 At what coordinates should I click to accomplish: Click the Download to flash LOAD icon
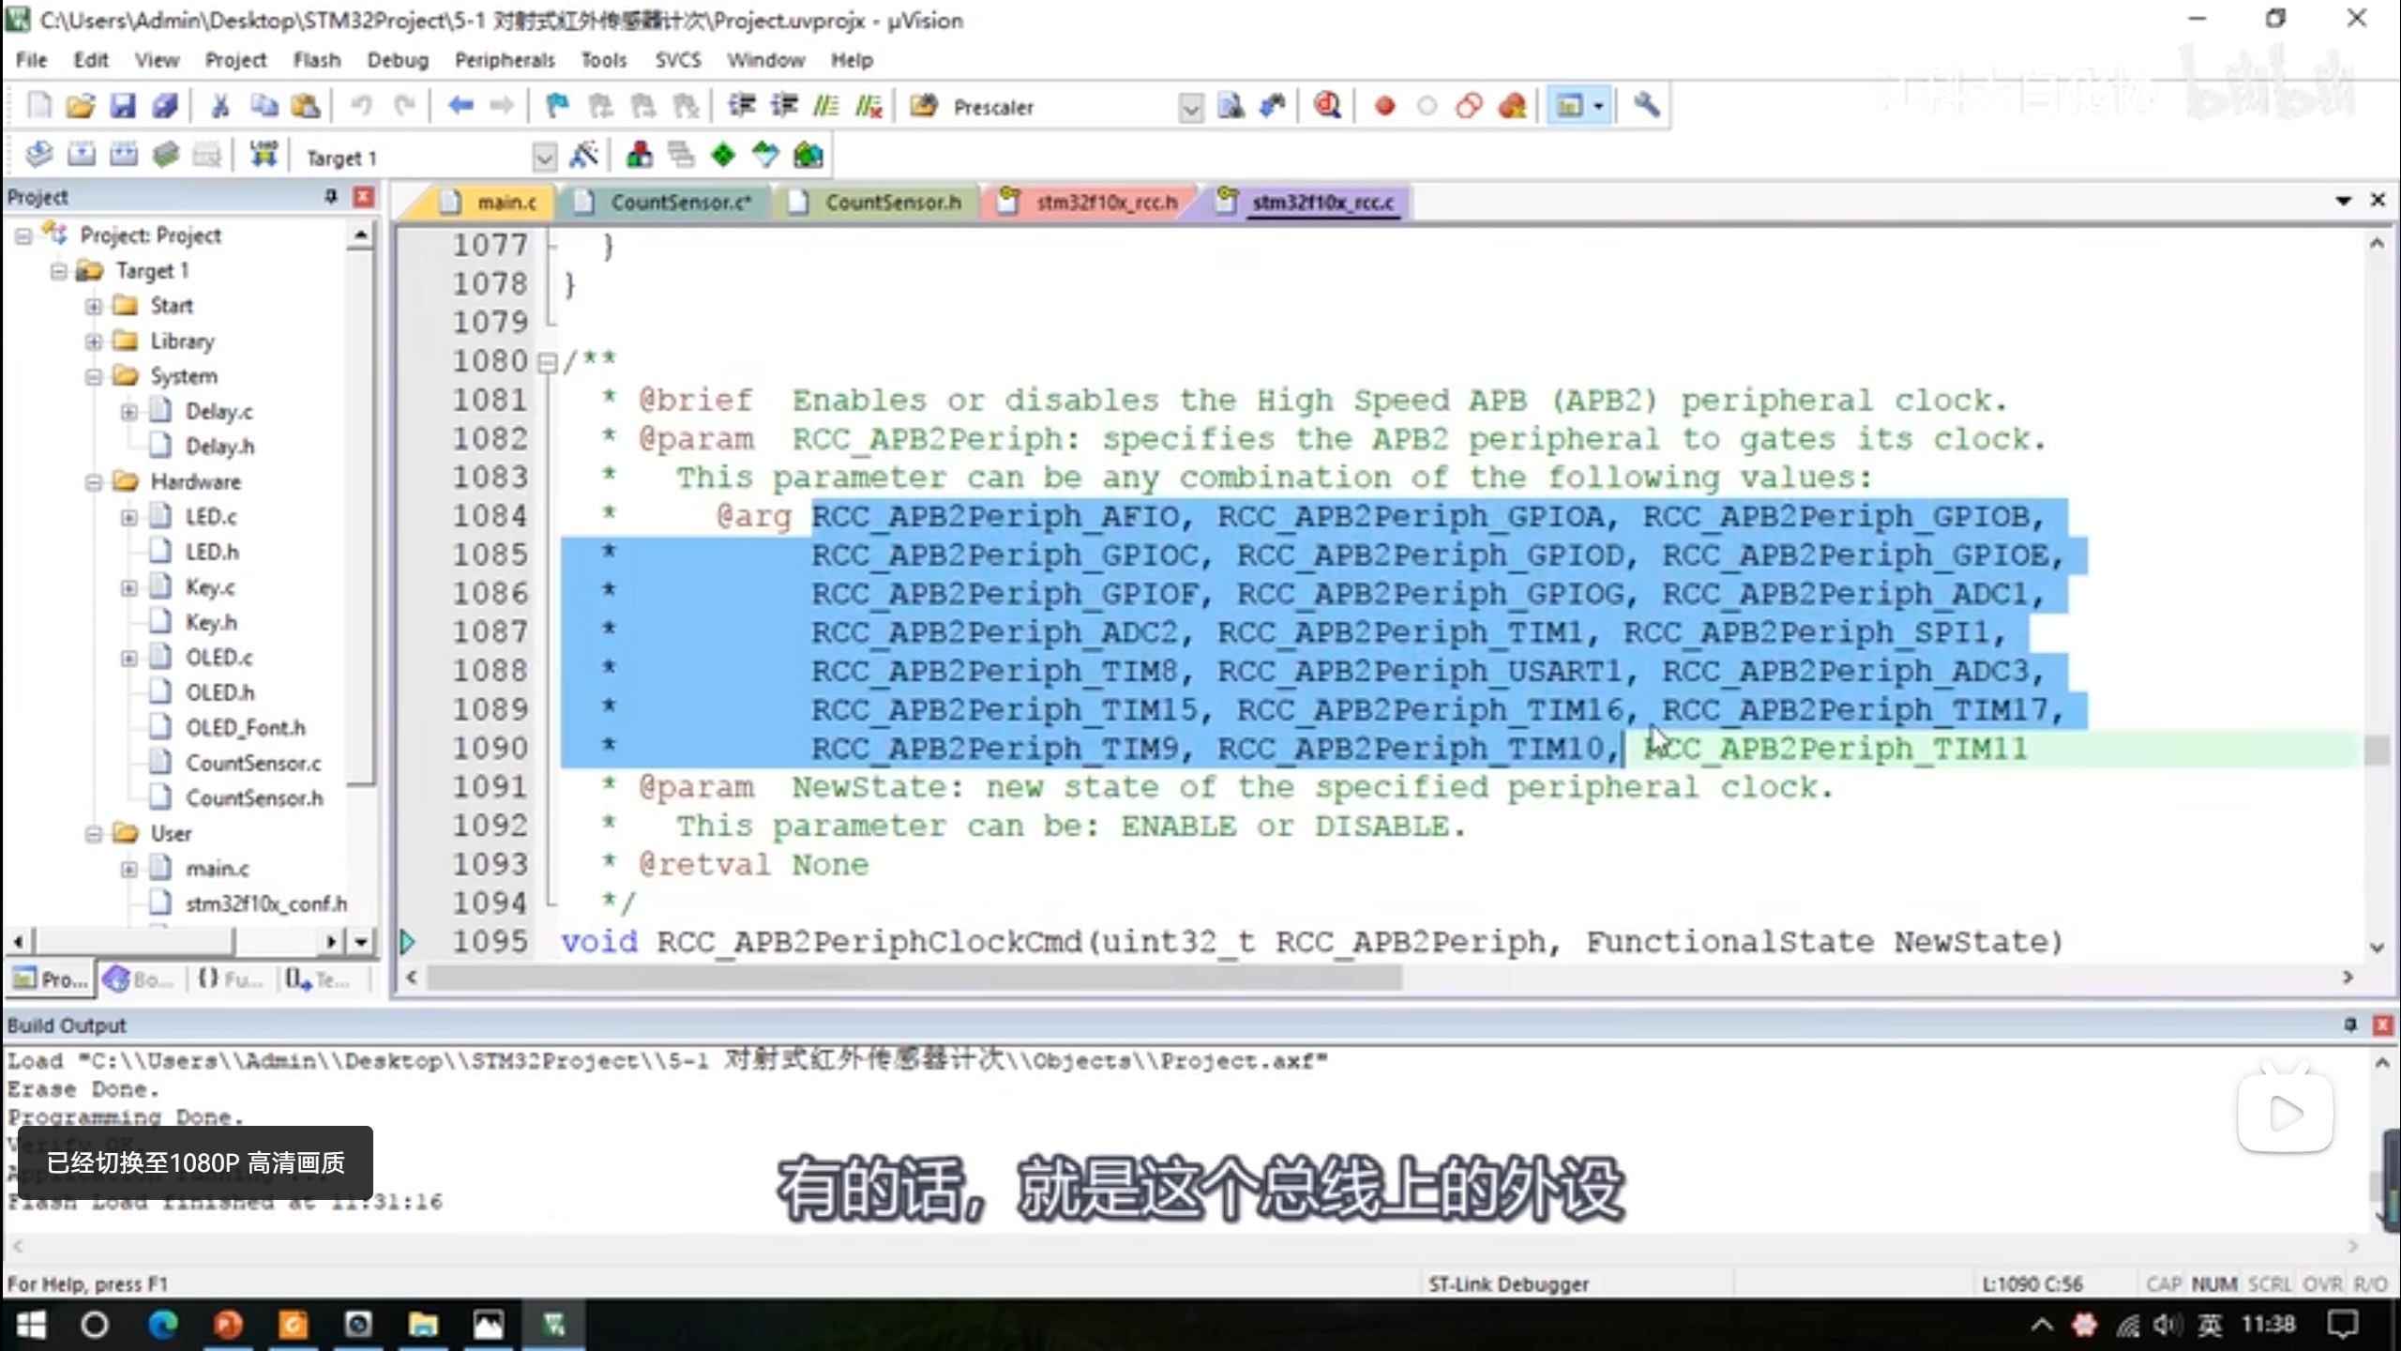point(264,155)
